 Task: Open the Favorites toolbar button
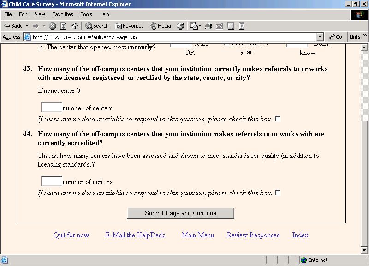tap(129, 26)
